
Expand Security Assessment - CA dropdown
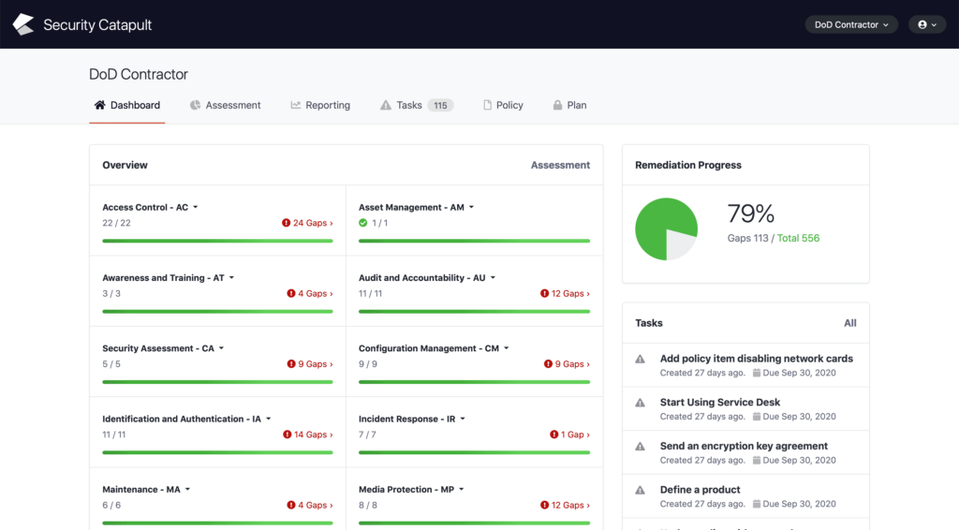pos(221,348)
